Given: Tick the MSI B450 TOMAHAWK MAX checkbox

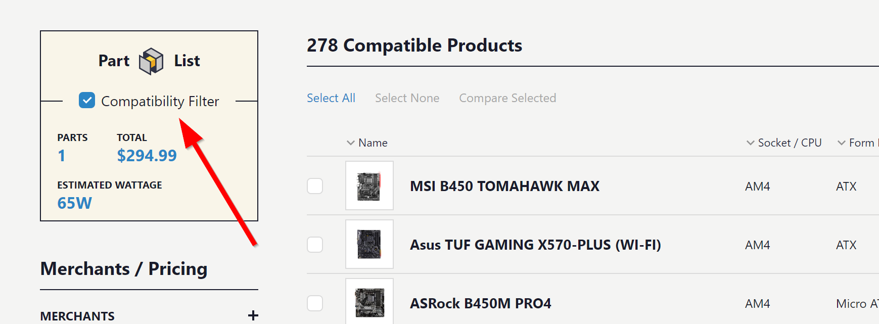Looking at the screenshot, I should [x=315, y=186].
